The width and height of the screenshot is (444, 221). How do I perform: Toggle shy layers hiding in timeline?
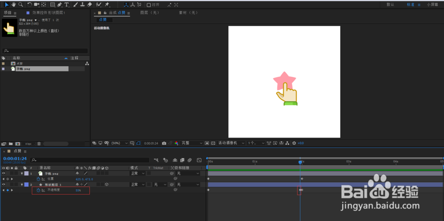175,160
